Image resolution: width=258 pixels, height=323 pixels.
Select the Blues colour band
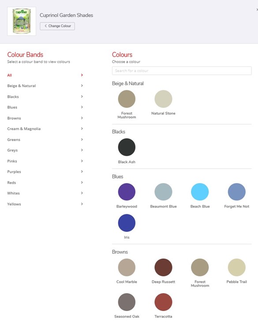click(x=45, y=107)
